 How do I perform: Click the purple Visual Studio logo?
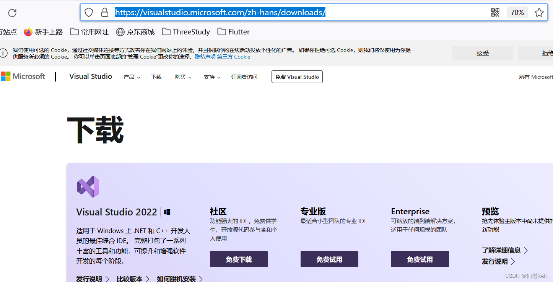click(x=88, y=187)
